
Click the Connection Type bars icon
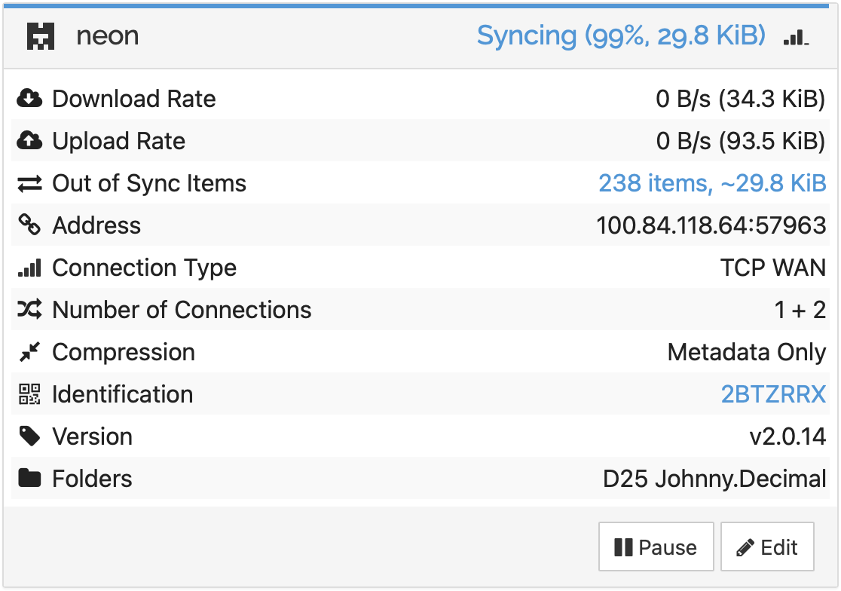click(x=29, y=268)
